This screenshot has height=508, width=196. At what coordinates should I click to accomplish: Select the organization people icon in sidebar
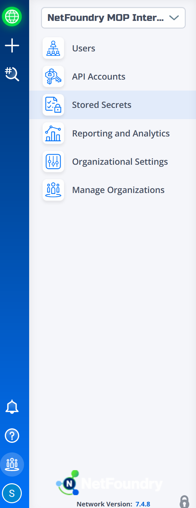tap(12, 464)
